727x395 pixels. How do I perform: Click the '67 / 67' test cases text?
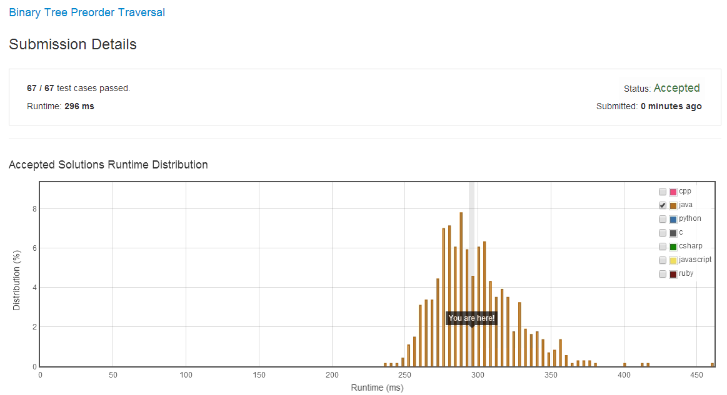41,88
